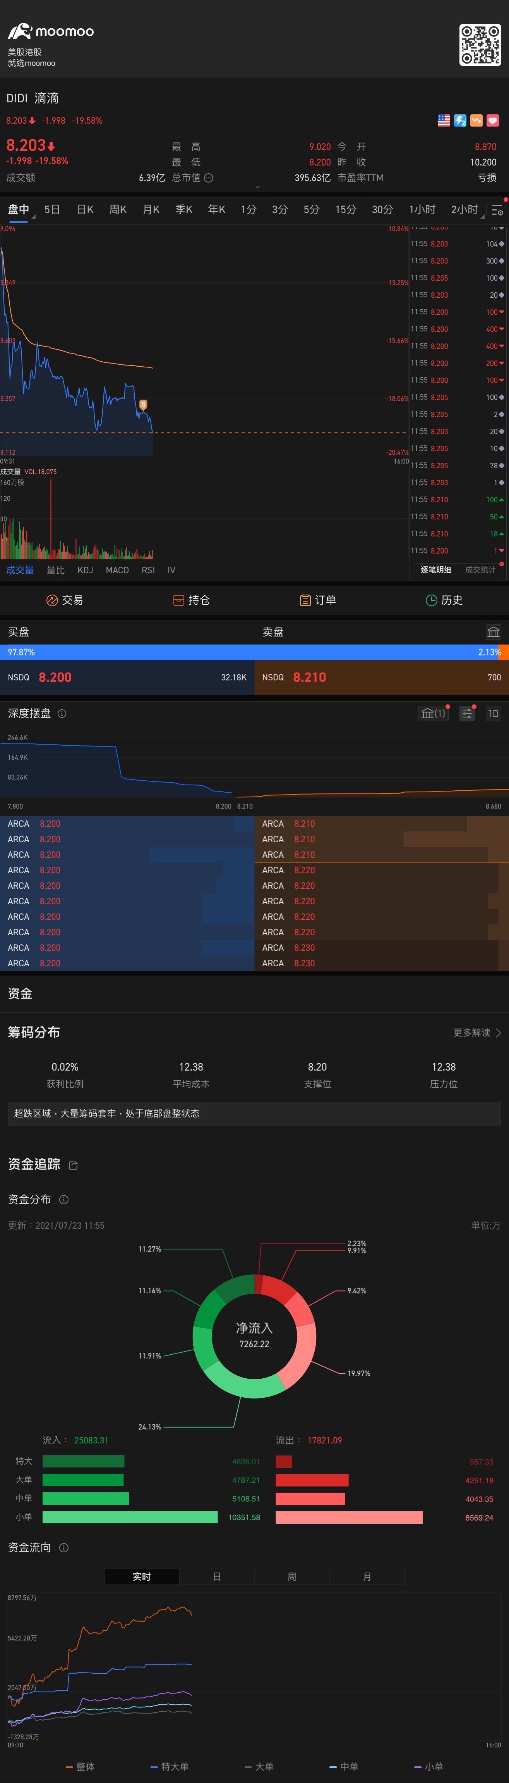Screen dimensions: 509x1783
Task: Select the 日 fund flow tab
Action: click(x=216, y=1576)
